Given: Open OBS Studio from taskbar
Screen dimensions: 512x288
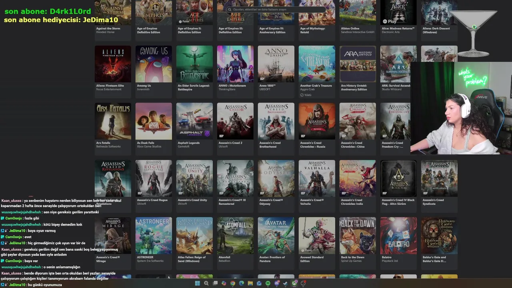Looking at the screenshot, I should click(303, 283).
